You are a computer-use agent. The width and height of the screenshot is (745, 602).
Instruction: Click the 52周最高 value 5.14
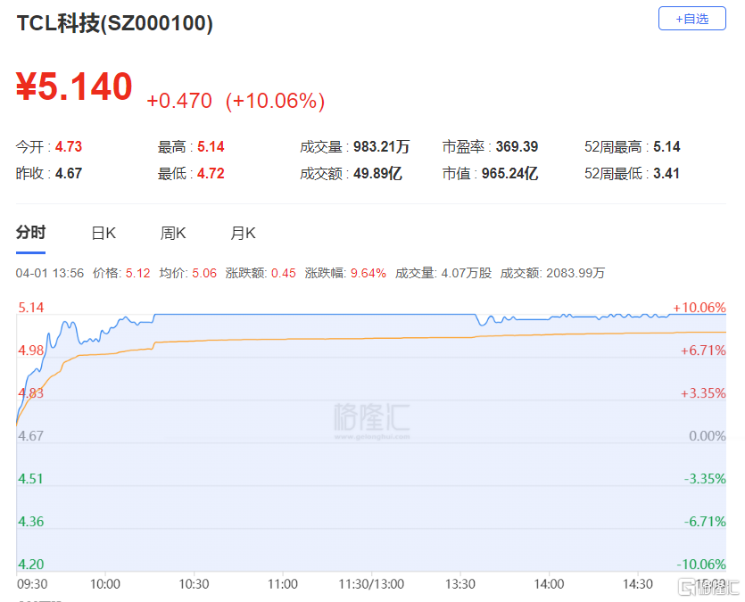pyautogui.click(x=666, y=146)
